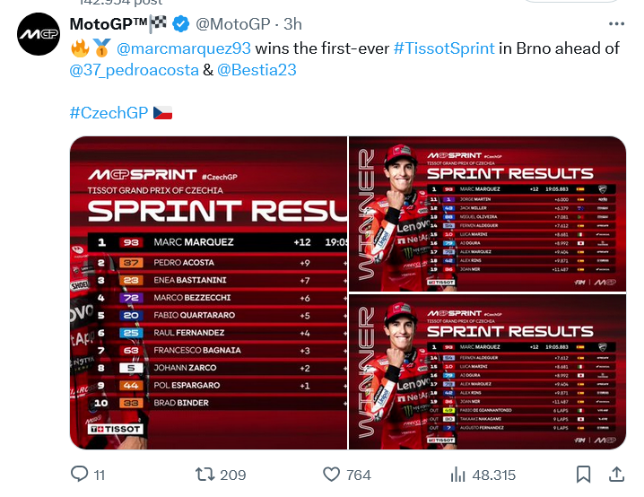The image size is (644, 497).
Task: Click the share icon on the tweet
Action: 616,474
